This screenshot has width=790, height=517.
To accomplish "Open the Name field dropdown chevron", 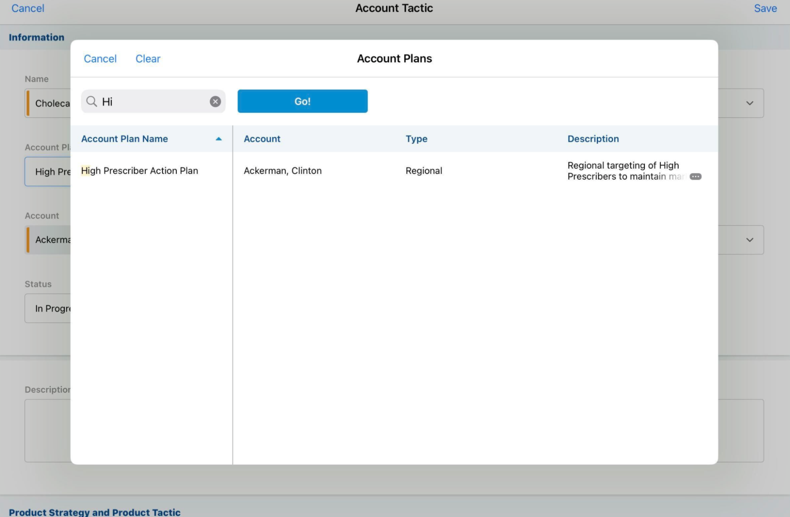I will (749, 103).
